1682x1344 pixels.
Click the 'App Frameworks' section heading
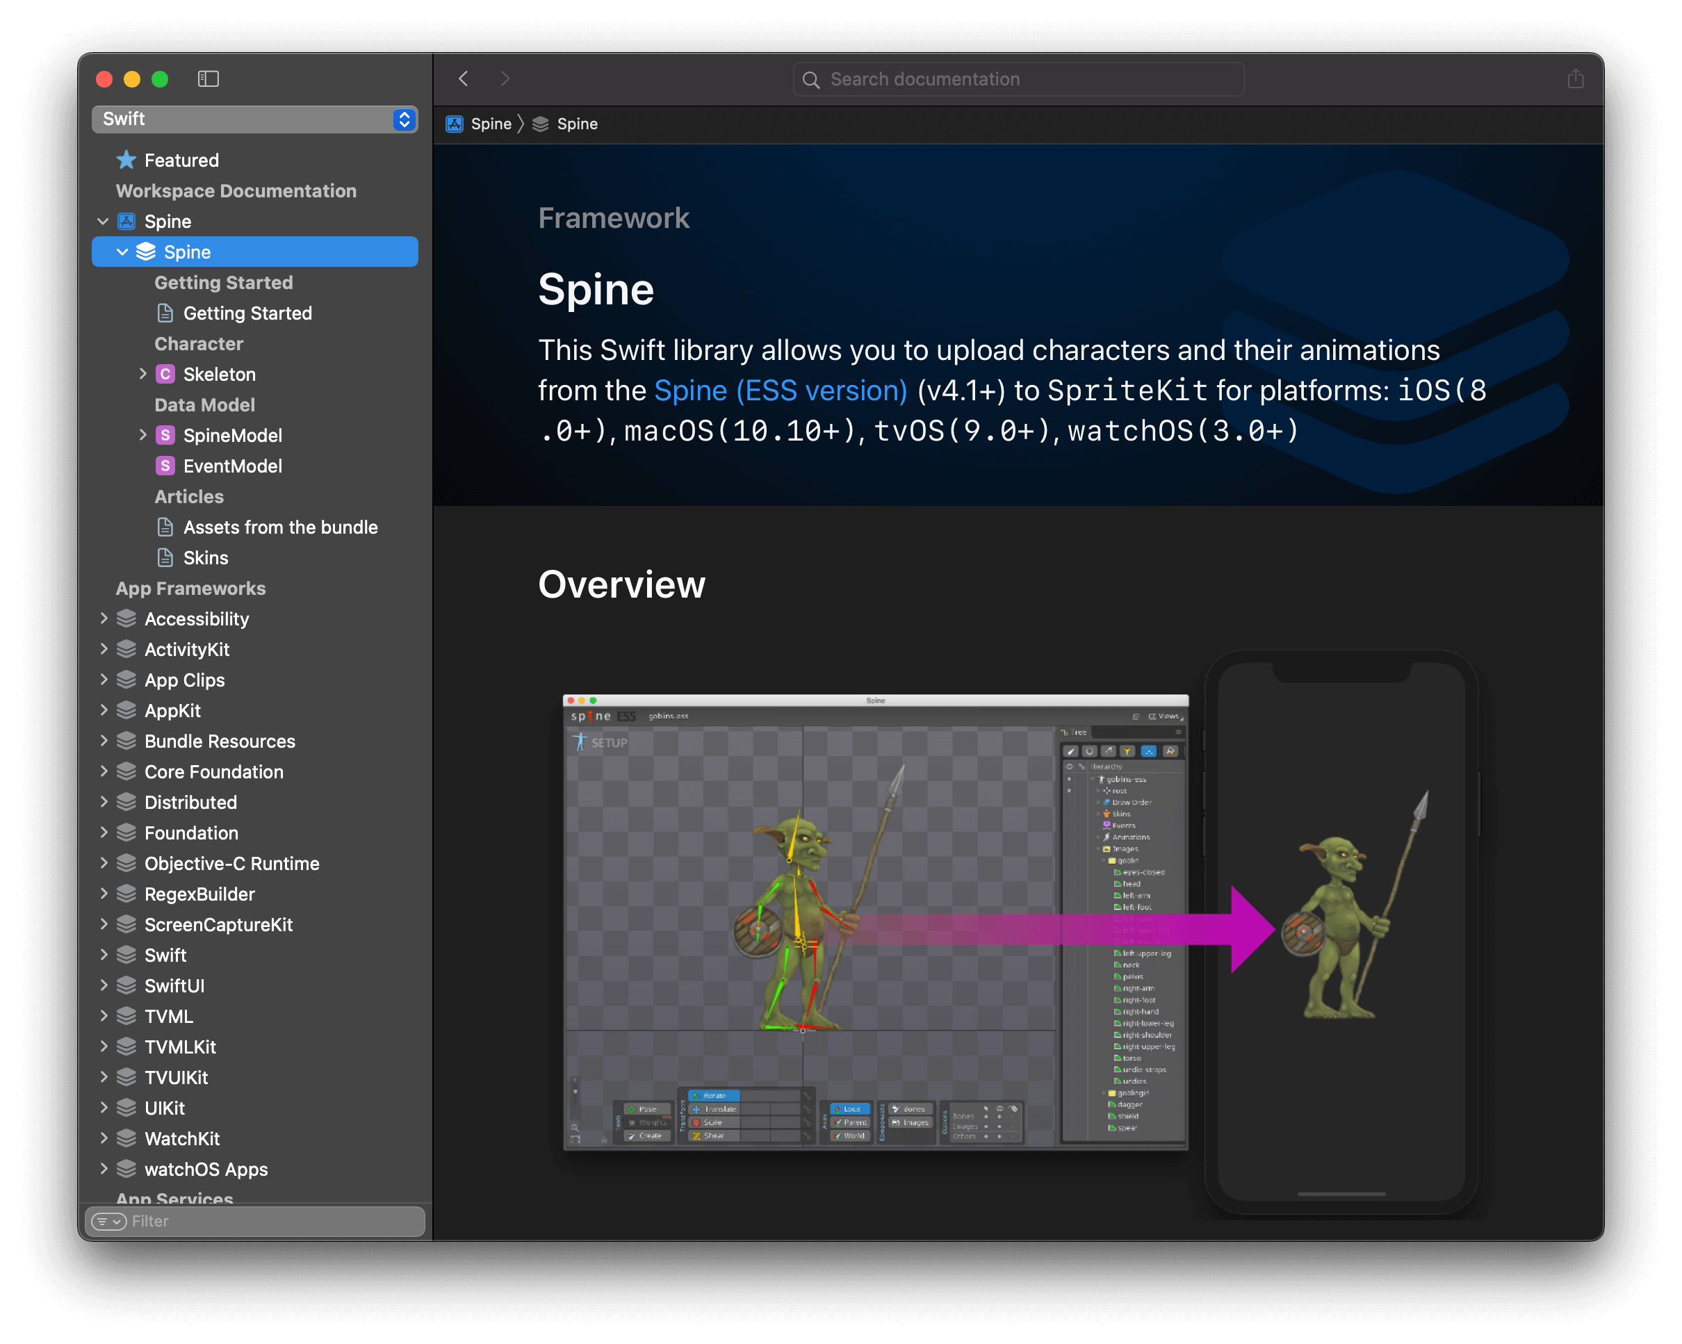tap(191, 588)
